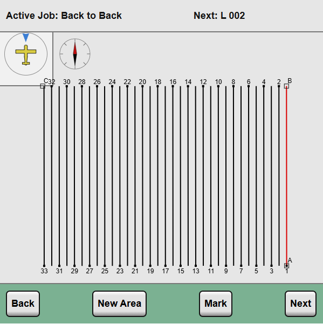The height and width of the screenshot is (324, 323).
Task: Click the New Area button
Action: click(x=120, y=304)
